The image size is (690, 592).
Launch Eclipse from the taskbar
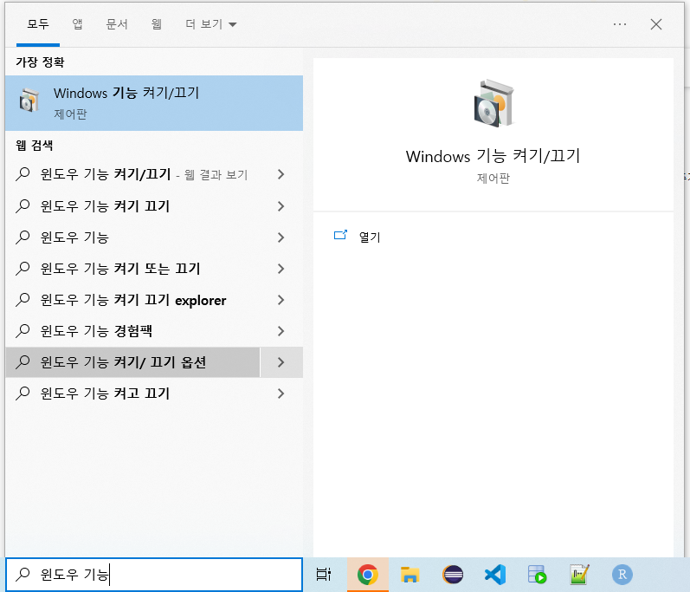pos(453,575)
